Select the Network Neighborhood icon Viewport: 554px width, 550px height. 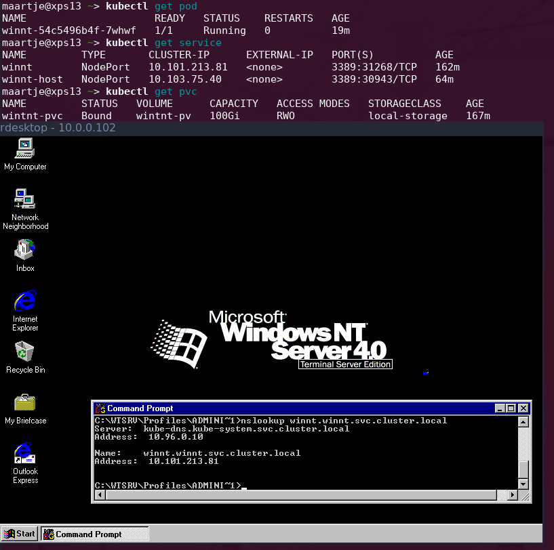(x=25, y=209)
